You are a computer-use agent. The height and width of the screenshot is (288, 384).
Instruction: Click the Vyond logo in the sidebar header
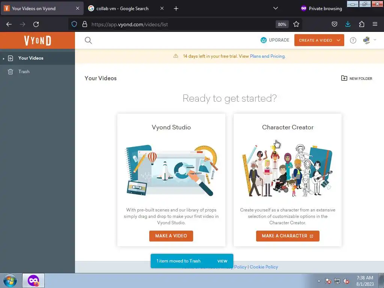coord(37,40)
